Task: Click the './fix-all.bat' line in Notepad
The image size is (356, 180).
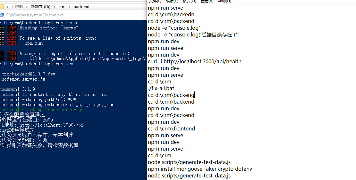Action: [x=161, y=88]
